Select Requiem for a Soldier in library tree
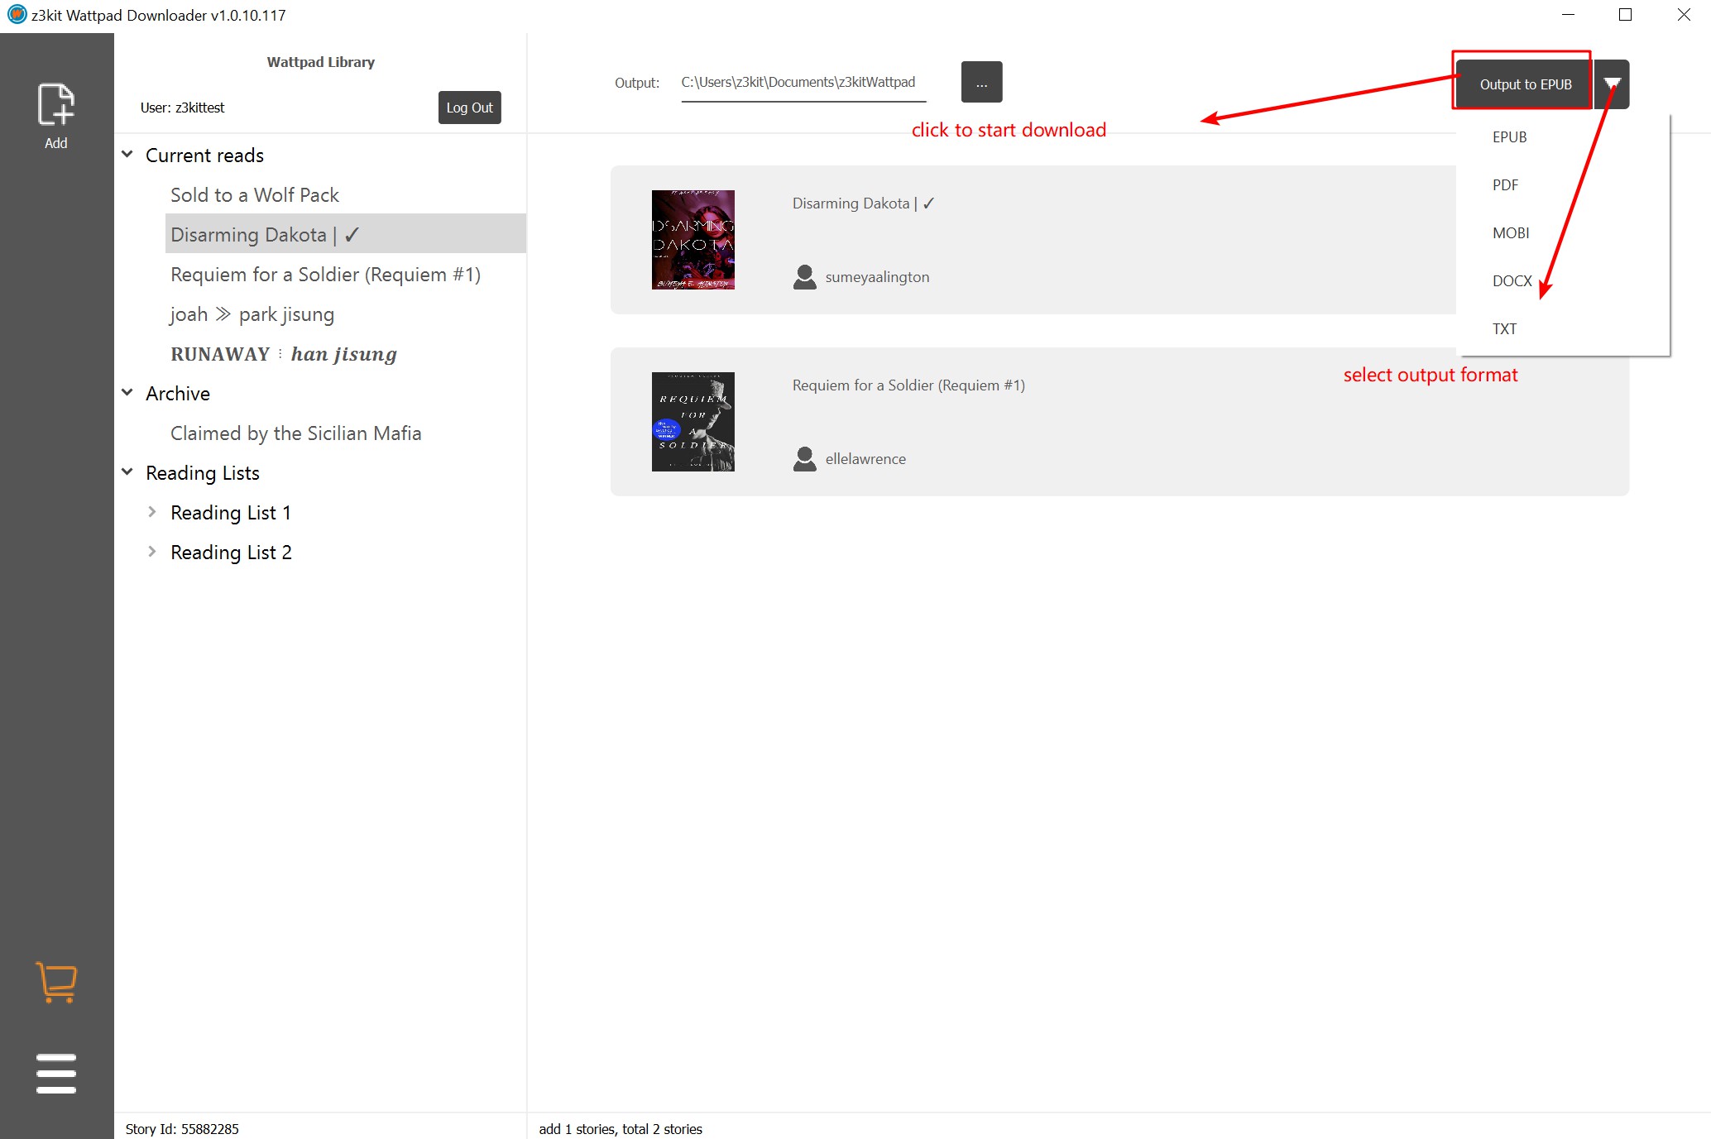1711x1139 pixels. [325, 275]
